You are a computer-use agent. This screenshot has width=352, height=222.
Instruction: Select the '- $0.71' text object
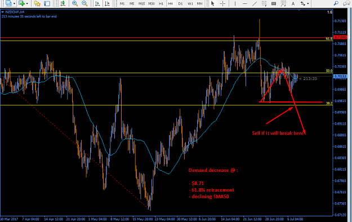click(x=196, y=183)
